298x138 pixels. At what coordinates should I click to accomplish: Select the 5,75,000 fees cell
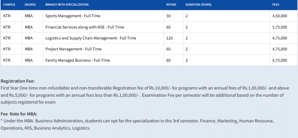point(279,27)
